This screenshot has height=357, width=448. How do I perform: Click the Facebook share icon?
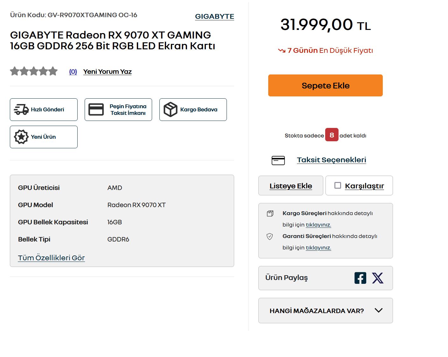(x=360, y=278)
